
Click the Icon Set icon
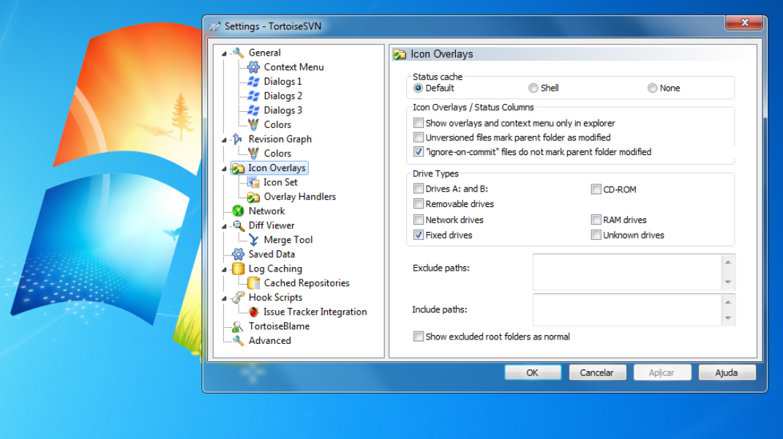pos(254,182)
